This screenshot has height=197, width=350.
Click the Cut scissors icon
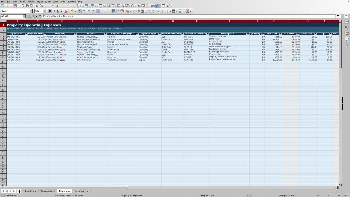[x=37, y=6]
